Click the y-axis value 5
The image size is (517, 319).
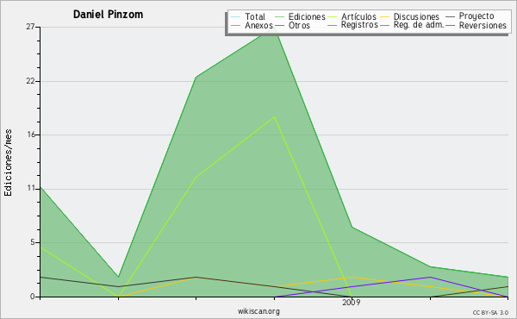tap(33, 242)
